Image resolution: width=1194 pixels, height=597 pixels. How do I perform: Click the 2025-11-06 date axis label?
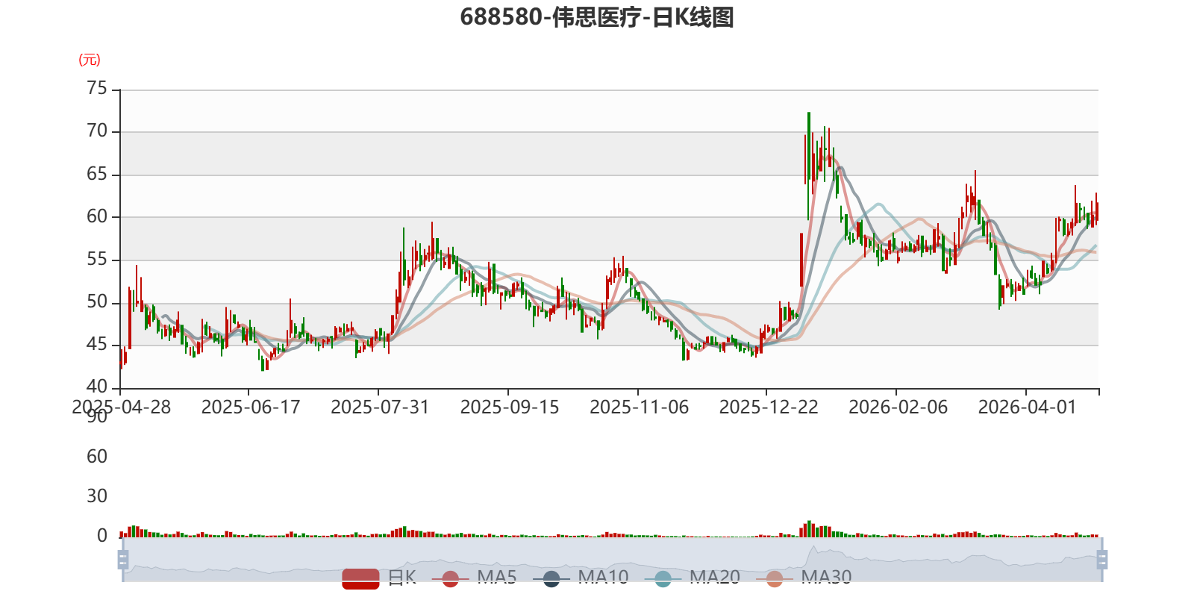[x=640, y=407]
